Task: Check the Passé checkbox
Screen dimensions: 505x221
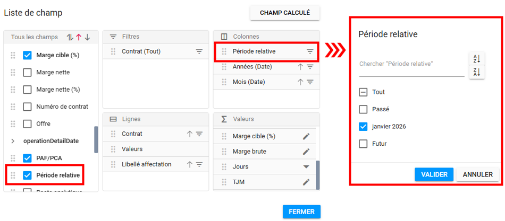Action: tap(364, 109)
